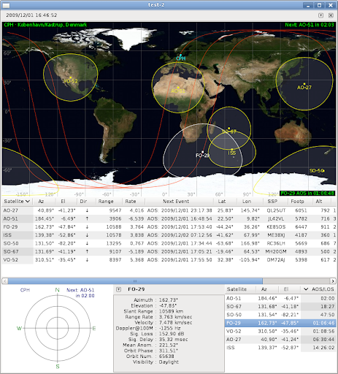Open the window menu icon in title bar
Screen dimensions: 338x374
point(6,5)
